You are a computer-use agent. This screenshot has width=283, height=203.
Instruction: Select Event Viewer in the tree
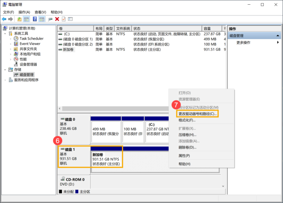[x=30, y=44]
